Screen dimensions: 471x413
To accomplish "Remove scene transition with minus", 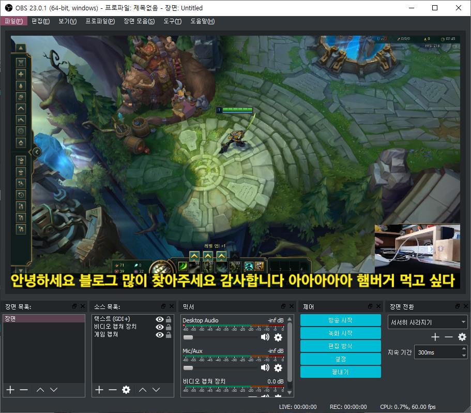I will (449, 337).
